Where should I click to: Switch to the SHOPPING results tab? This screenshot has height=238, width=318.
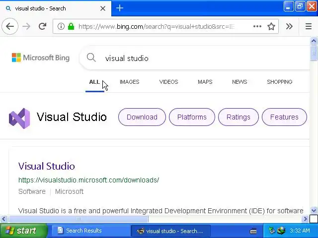(279, 82)
